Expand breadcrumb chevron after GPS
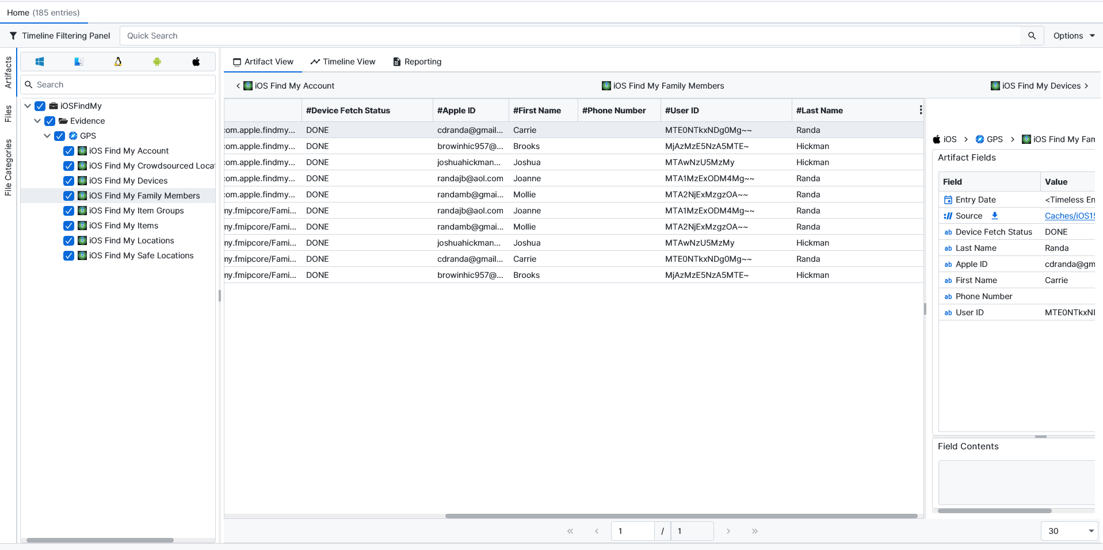1103x550 pixels. [1013, 139]
